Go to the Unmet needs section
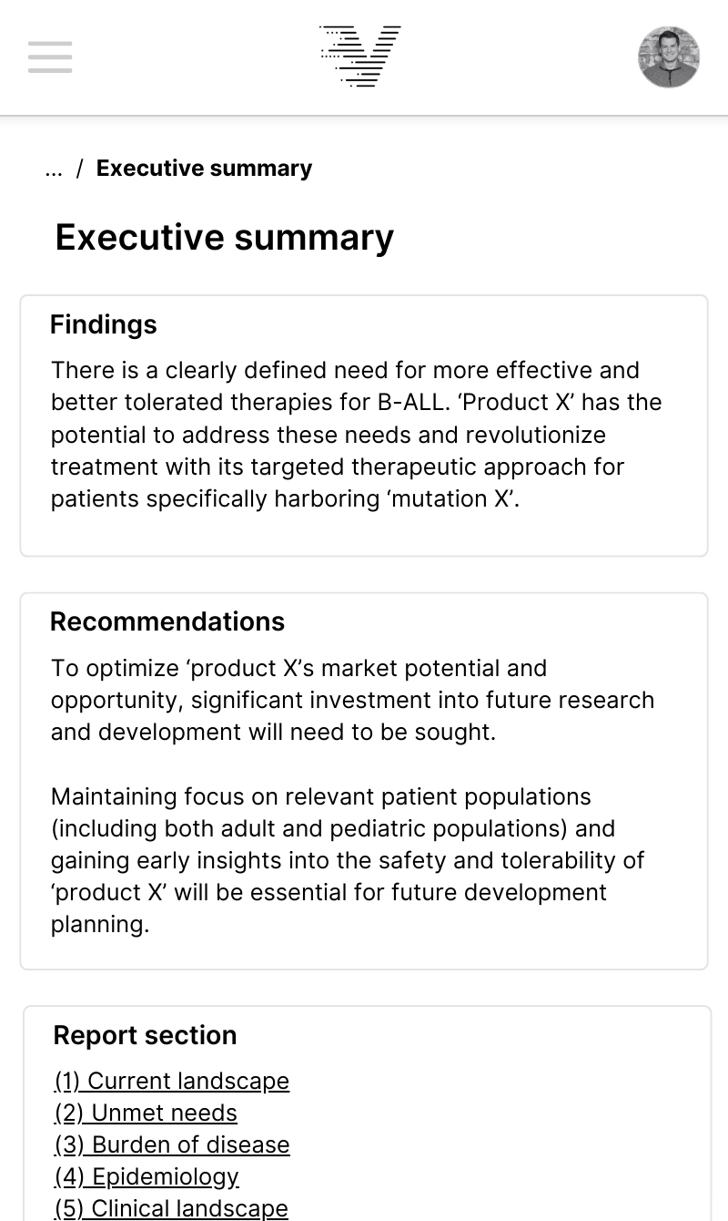This screenshot has height=1221, width=728. (x=146, y=1113)
